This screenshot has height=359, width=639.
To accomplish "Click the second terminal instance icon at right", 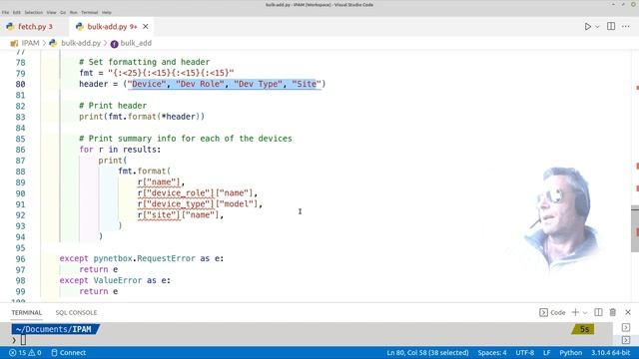I will [626, 340].
